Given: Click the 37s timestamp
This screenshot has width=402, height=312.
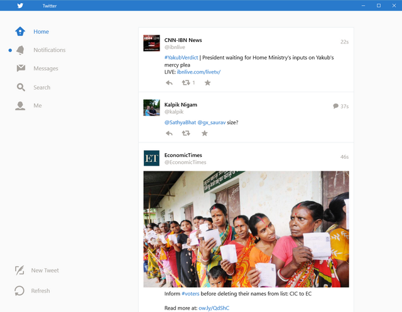Looking at the screenshot, I should point(345,106).
